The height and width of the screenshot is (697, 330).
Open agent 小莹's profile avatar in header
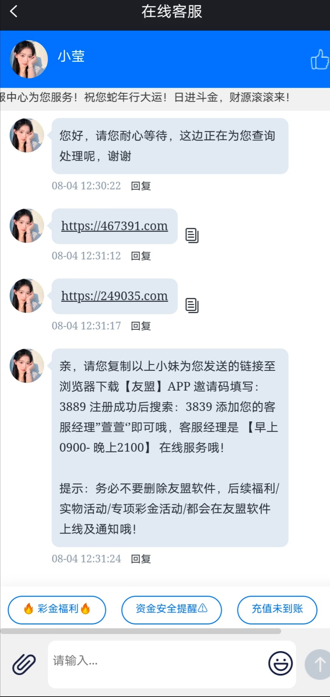pos(29,59)
